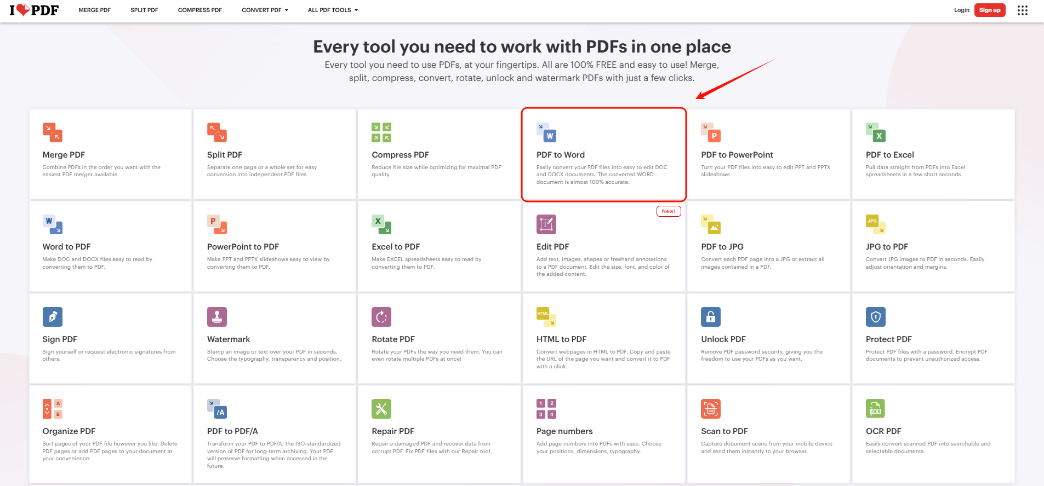Click the Merge PDF tool icon
The height and width of the screenshot is (486, 1044).
[53, 132]
